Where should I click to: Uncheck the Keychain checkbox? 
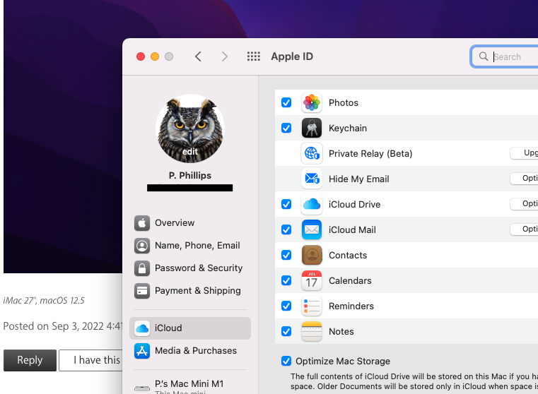286,128
